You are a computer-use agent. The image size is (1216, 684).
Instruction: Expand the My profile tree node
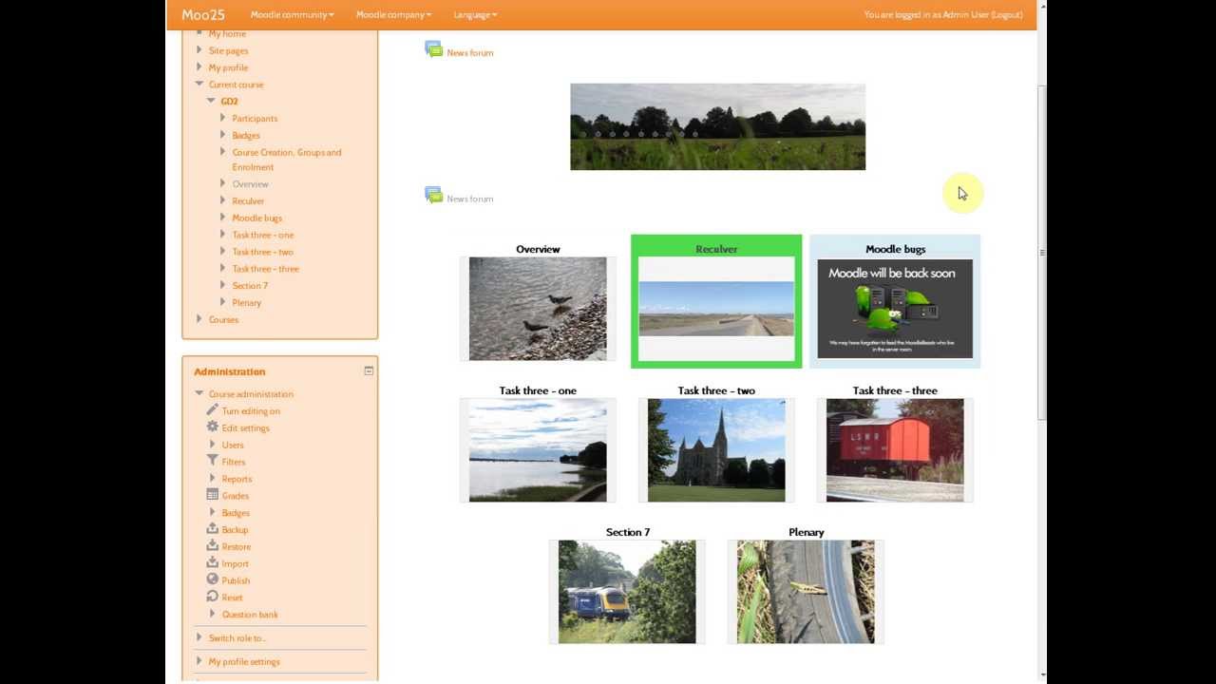coord(199,67)
